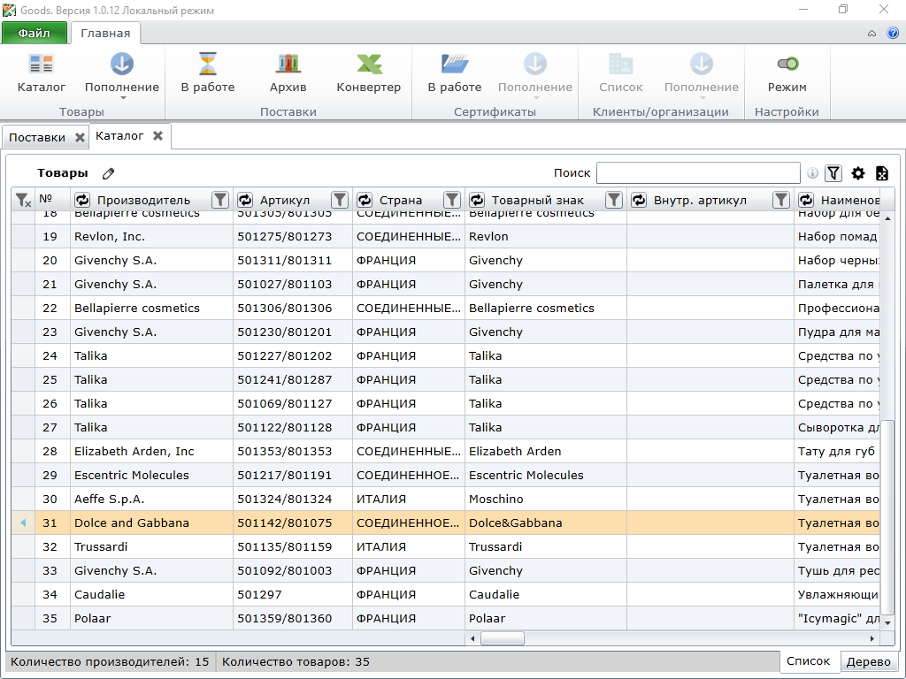Select article cell 501297
Viewport: 906px width, 679px height.
point(293,594)
